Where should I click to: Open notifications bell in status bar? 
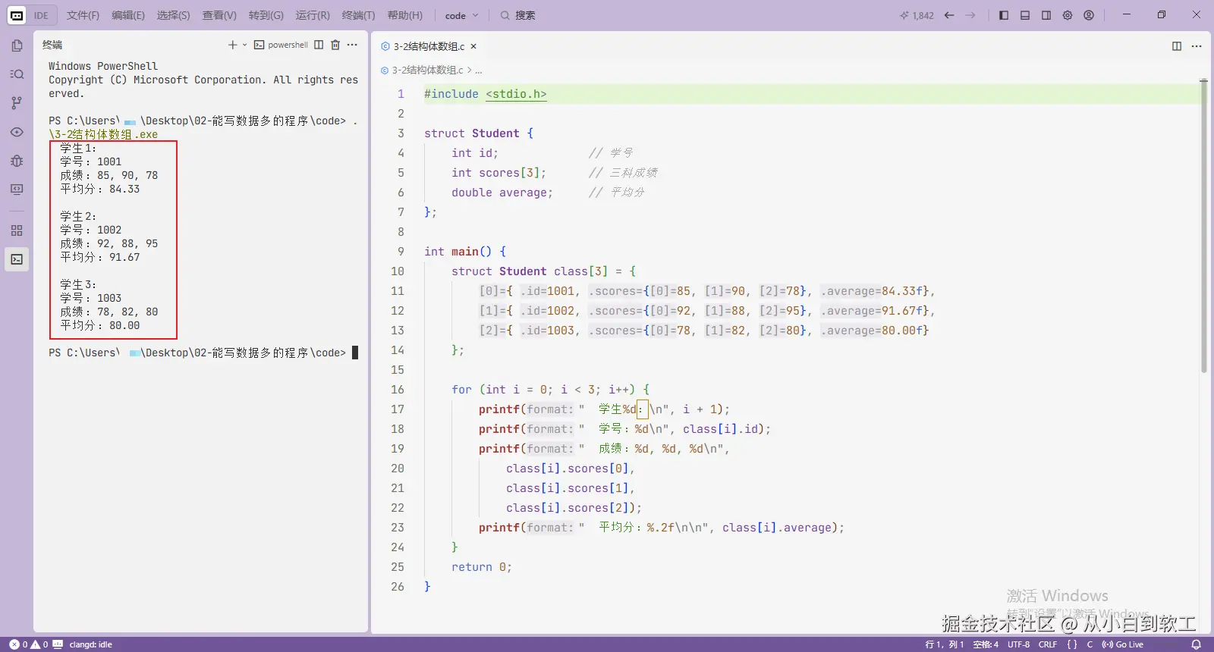coord(1197,644)
